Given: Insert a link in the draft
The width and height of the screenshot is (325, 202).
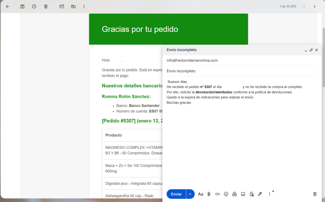Looking at the screenshot, I should (217, 194).
